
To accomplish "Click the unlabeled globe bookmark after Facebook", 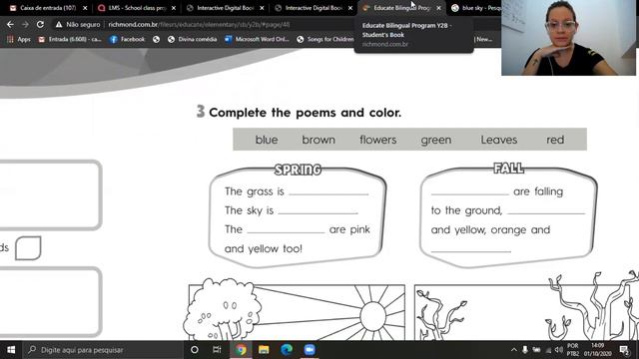I will tap(156, 39).
